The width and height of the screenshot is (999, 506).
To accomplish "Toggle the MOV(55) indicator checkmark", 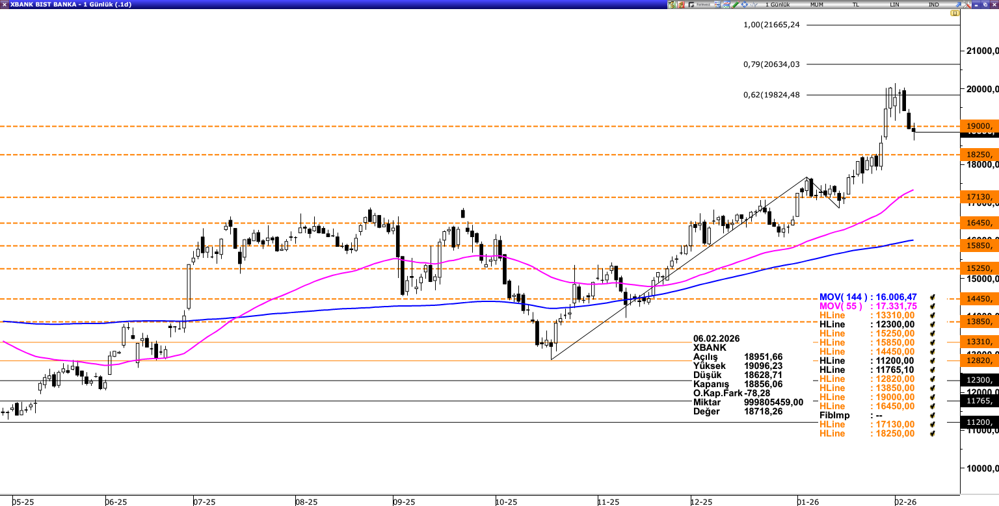I will coord(932,306).
